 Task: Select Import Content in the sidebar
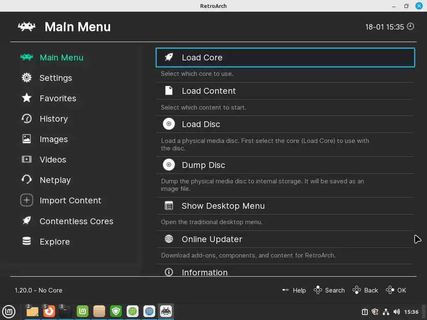pos(70,200)
